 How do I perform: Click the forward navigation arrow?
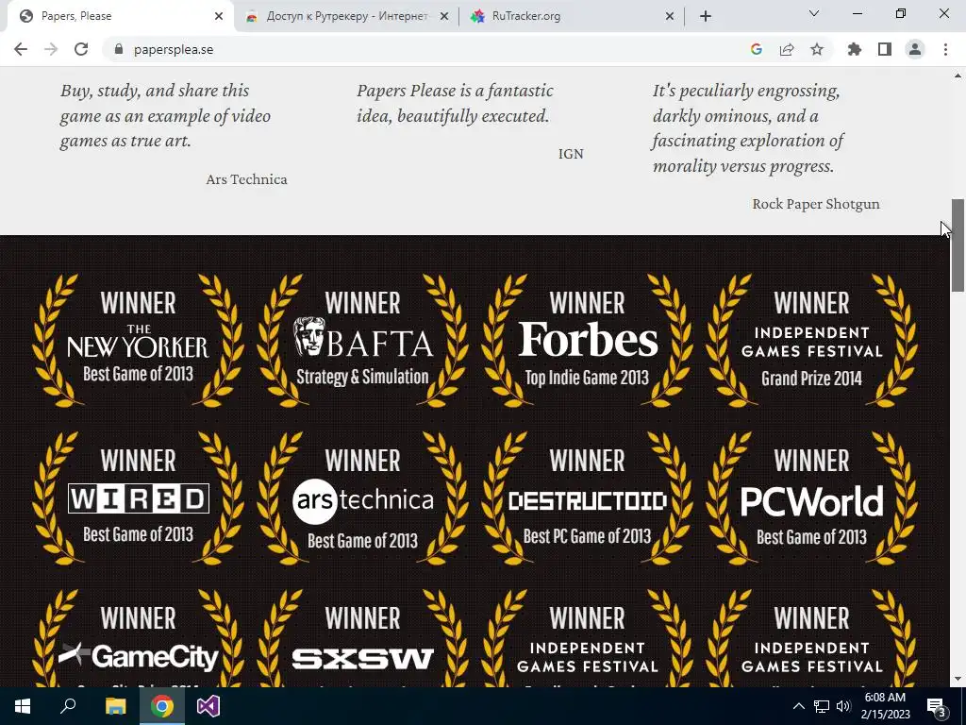[51, 49]
